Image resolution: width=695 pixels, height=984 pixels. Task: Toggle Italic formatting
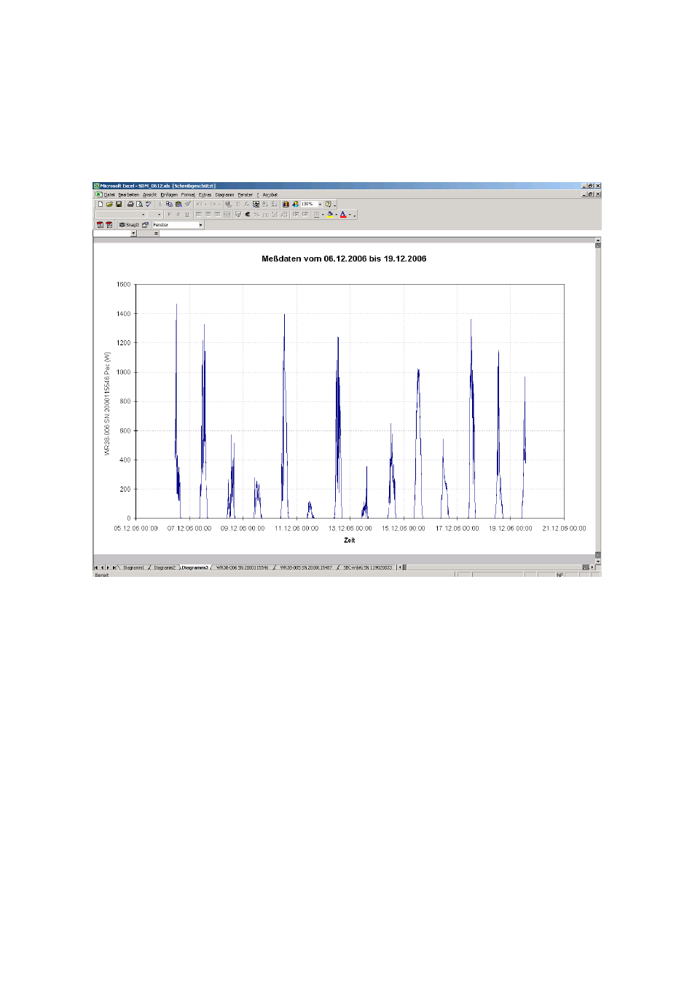pos(178,215)
